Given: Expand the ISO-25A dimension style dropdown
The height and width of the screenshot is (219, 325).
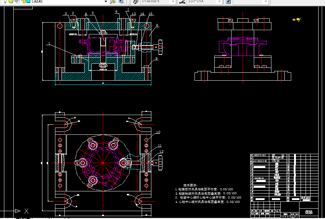Looking at the screenshot, I should (x=219, y=2).
